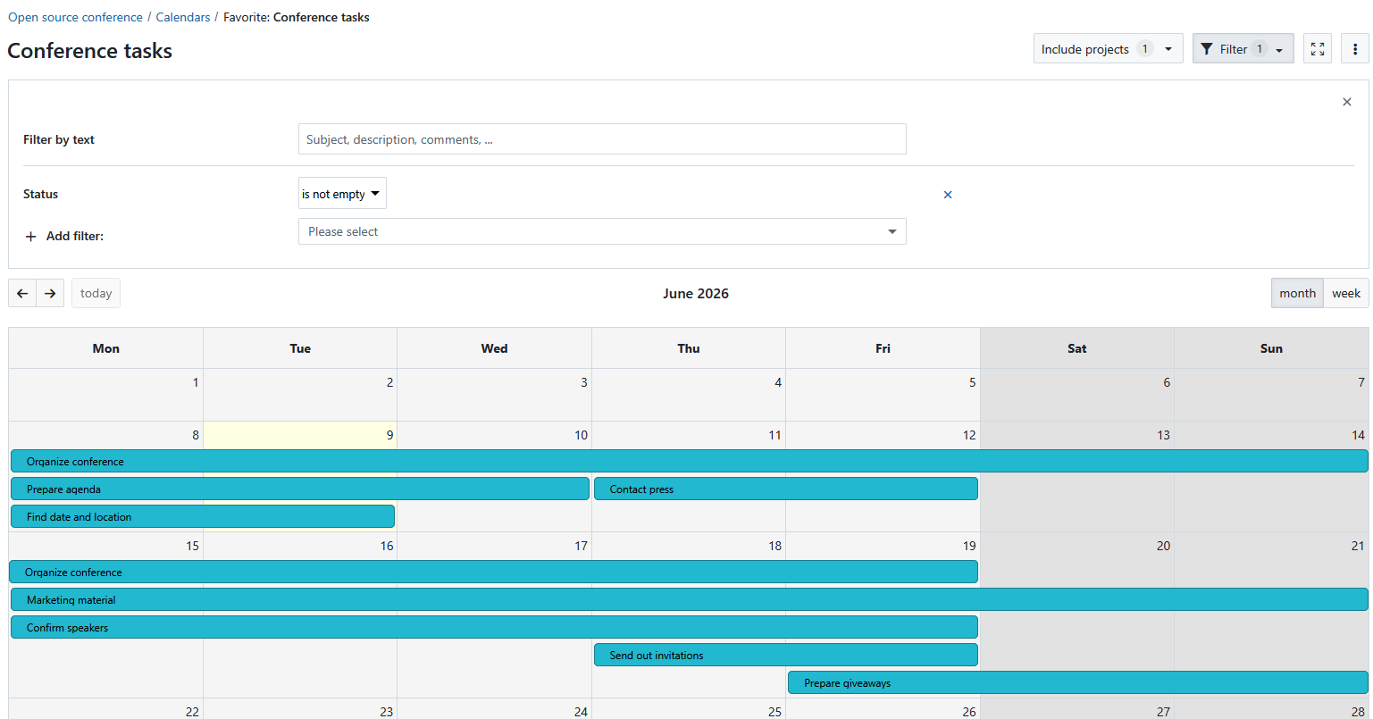Open the Include projects dropdown
The image size is (1373, 719).
1108,49
